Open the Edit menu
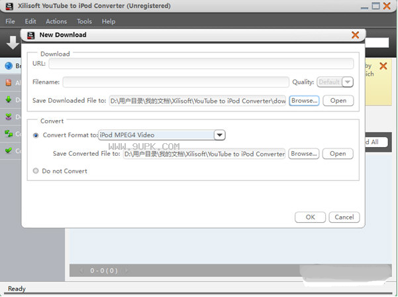 pos(30,21)
